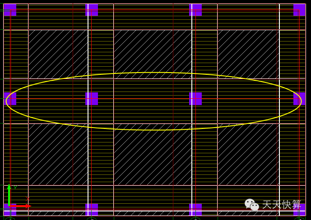Click the red X-axis arrow of UCS icon
Image resolution: width=311 pixels, height=220 pixels.
(x=20, y=206)
